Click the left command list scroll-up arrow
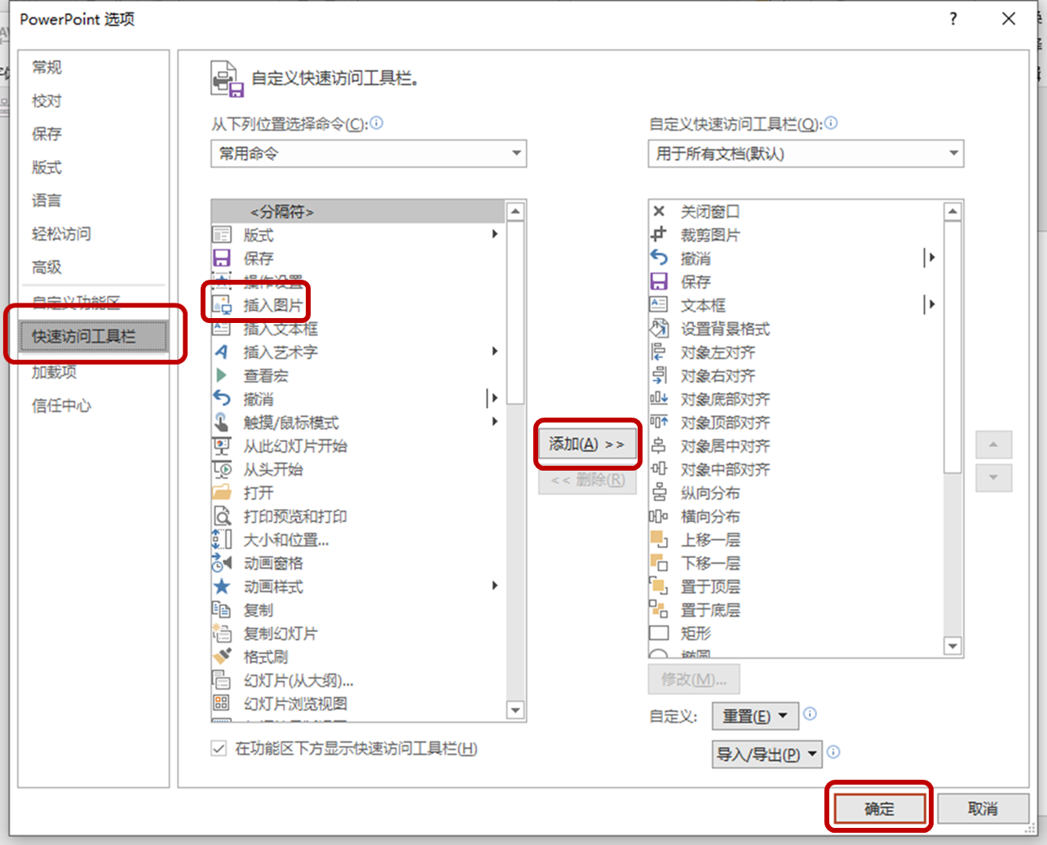The width and height of the screenshot is (1047, 845). pos(515,211)
